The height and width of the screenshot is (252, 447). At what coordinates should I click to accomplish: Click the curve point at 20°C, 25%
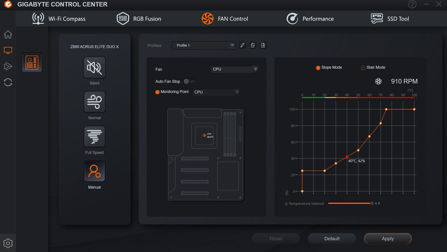[324, 171]
